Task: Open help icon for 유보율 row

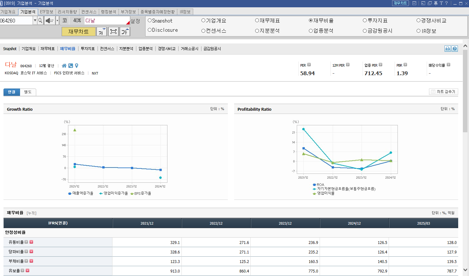Action: pyautogui.click(x=23, y=271)
